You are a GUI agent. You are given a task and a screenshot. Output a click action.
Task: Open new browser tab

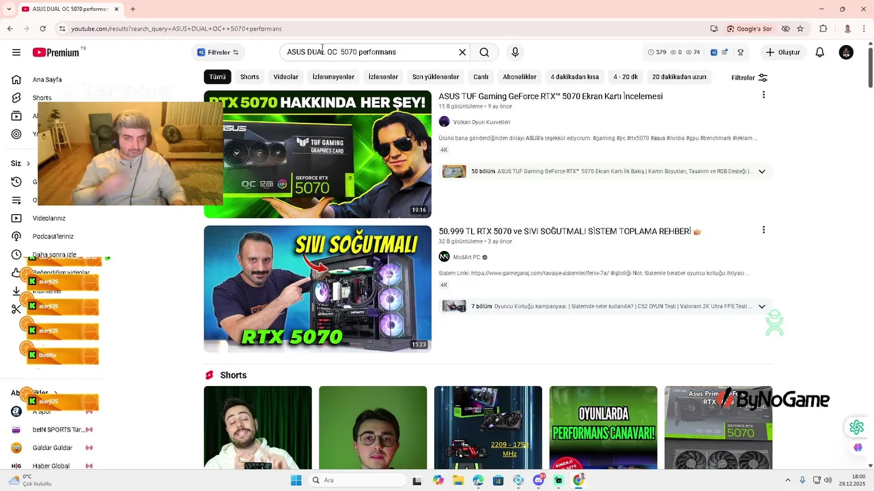[x=132, y=9]
